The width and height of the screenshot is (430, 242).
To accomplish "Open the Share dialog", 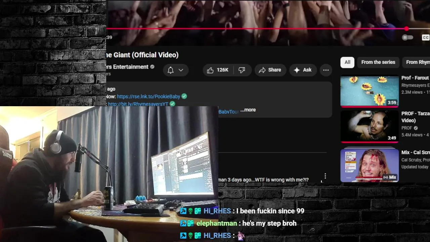I will pyautogui.click(x=270, y=70).
